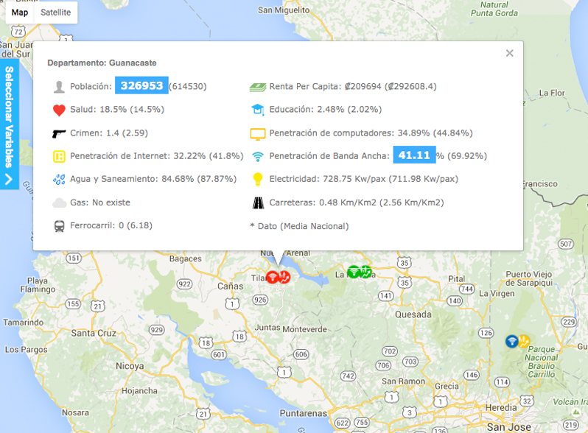The image size is (588, 433).
Task: Select the Map view tab
Action: point(20,13)
